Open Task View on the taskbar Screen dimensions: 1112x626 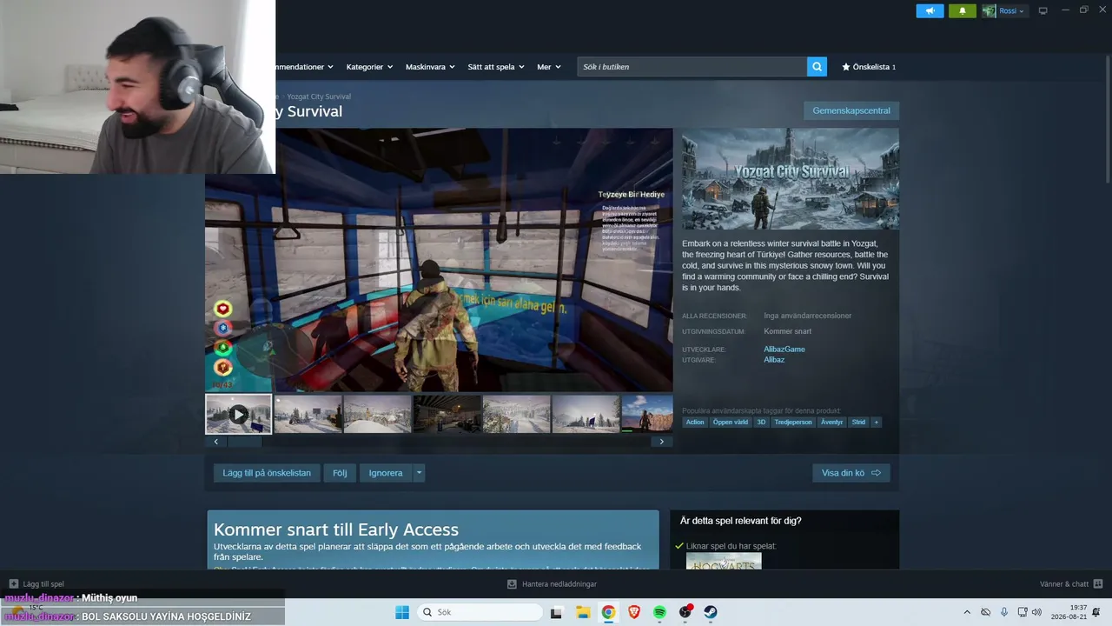[557, 612]
